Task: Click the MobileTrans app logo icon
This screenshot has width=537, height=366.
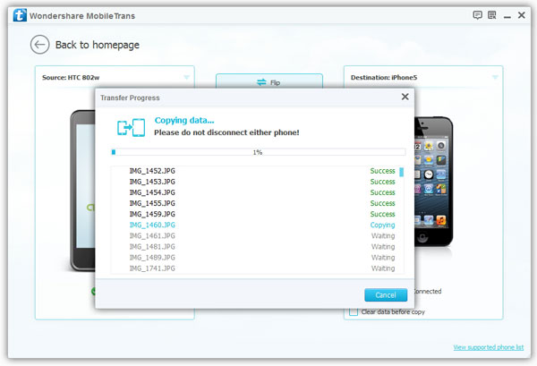Action: click(20, 15)
